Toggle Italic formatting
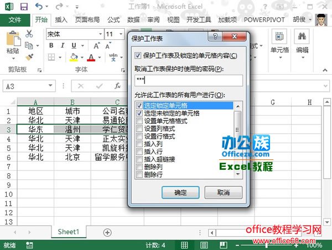 click(x=63, y=45)
